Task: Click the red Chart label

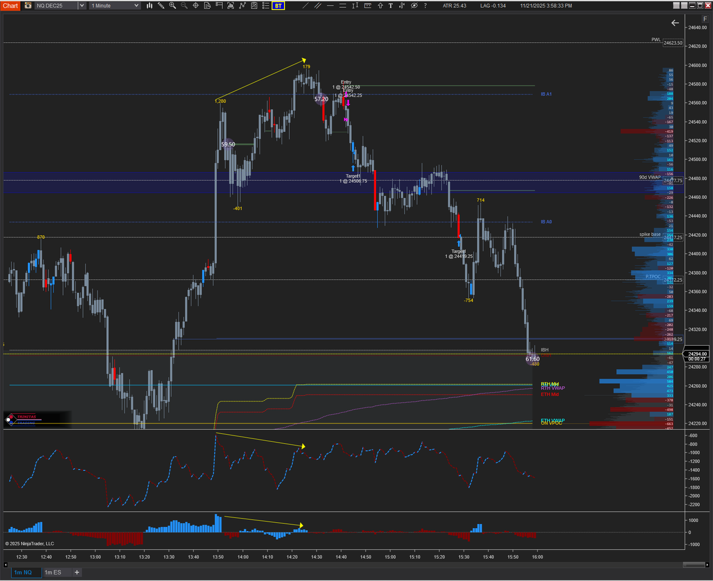Action: click(x=11, y=5)
